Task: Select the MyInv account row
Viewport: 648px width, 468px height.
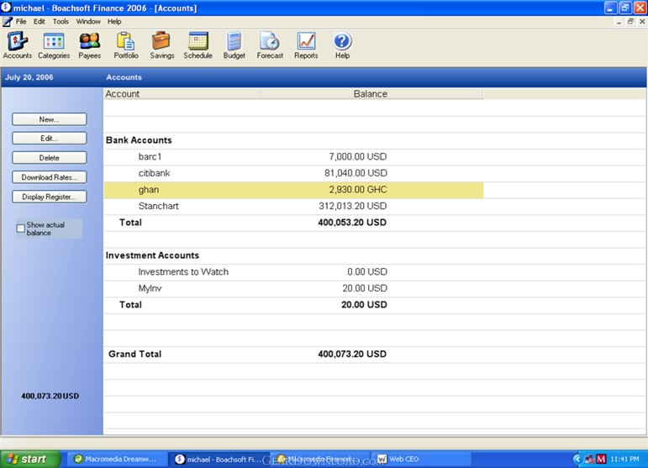Action: [x=293, y=288]
